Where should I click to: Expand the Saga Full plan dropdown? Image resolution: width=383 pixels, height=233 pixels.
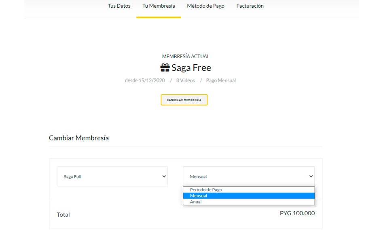click(x=112, y=176)
